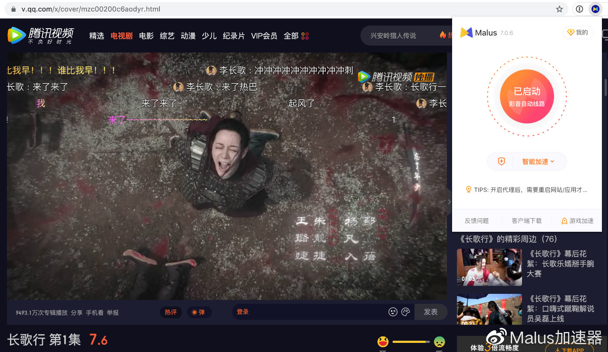
Task: Open the VIP会员 nav tab
Action: 264,36
